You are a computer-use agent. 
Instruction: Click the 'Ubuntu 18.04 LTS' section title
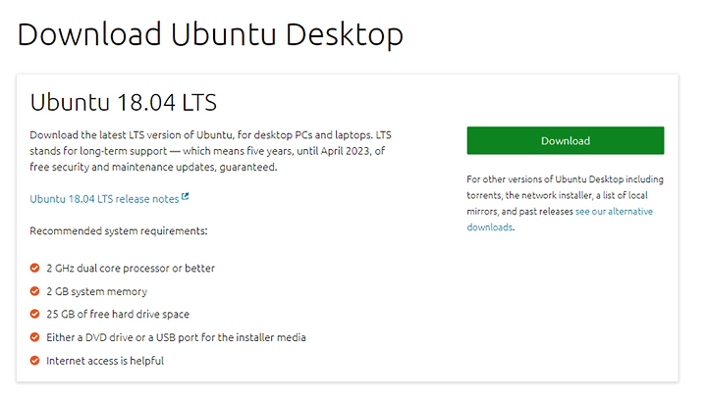pyautogui.click(x=123, y=102)
